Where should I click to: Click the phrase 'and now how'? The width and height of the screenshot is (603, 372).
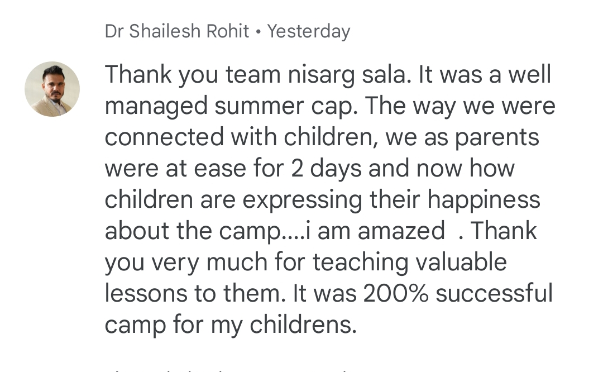pyautogui.click(x=442, y=169)
